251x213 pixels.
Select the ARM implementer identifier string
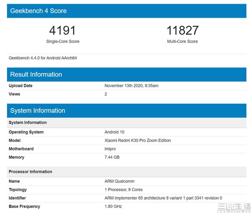click(163, 198)
